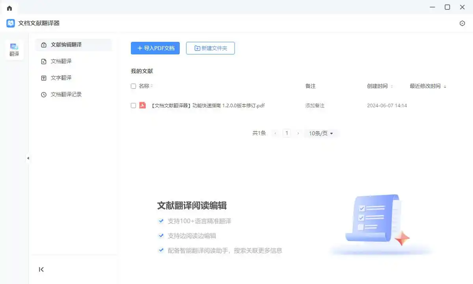Toggle sorting on 最近修改时间 column
Image resolution: width=473 pixels, height=284 pixels.
(445, 86)
